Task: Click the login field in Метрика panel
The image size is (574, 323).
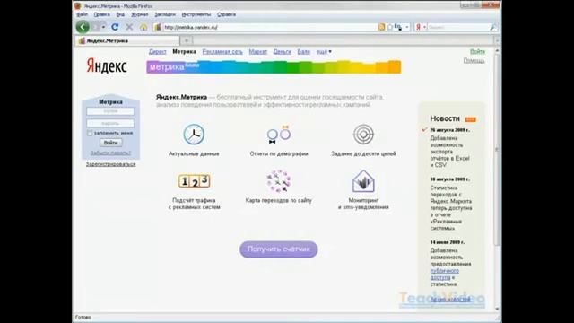Action: 110,111
